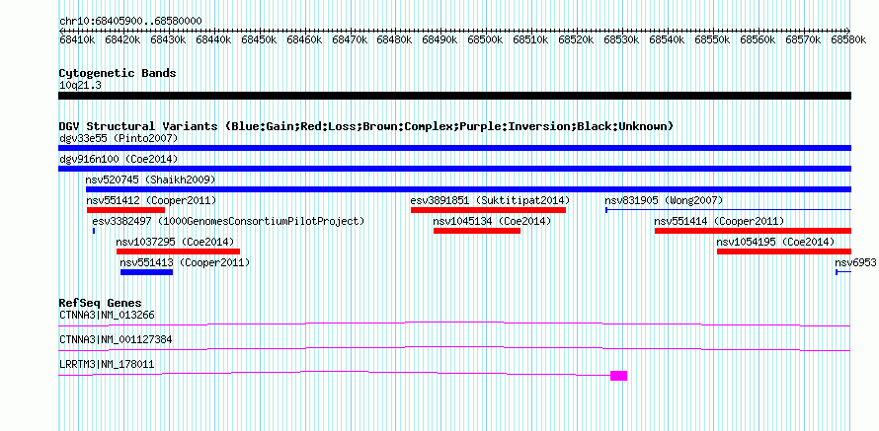Click the 68450k ruler tick label
The height and width of the screenshot is (431, 879).
coord(259,39)
